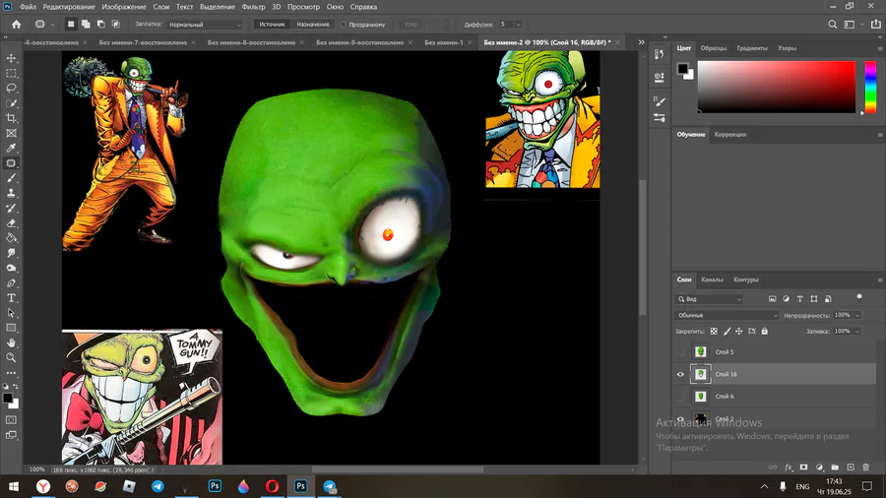This screenshot has width=886, height=498.
Task: Choose the new selection mode icon
Action: click(71, 25)
